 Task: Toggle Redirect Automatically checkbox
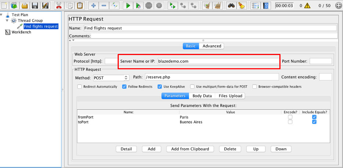[80, 87]
